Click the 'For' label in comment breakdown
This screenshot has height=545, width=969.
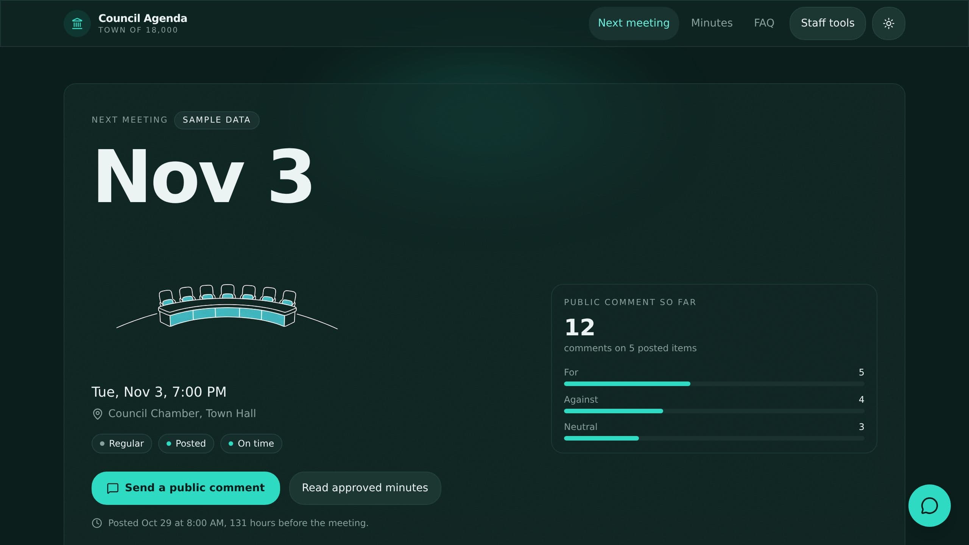(571, 372)
